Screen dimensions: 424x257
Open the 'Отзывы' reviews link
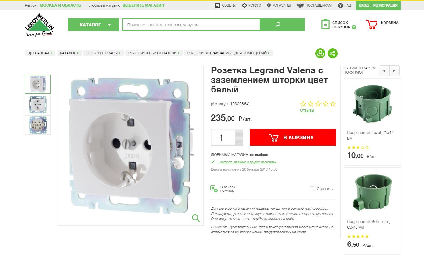click(x=307, y=110)
